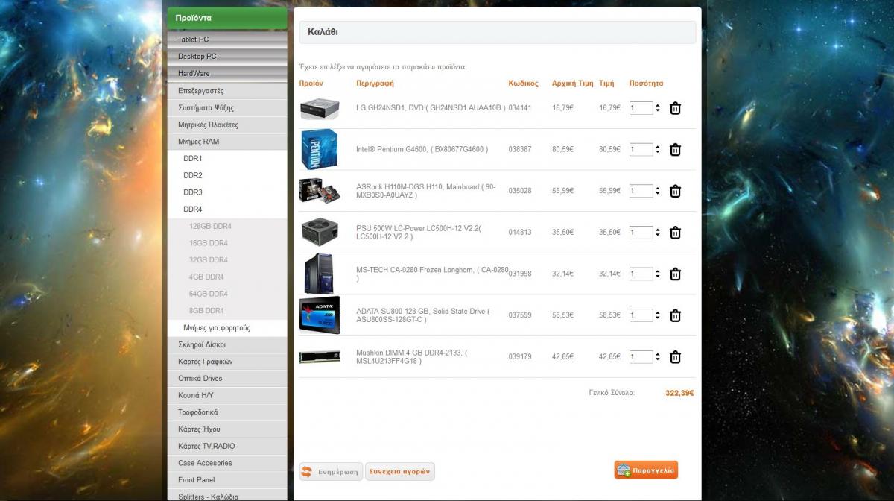Image resolution: width=894 pixels, height=501 pixels.
Task: Select Συστήματα Ψύξης category
Action: point(227,108)
